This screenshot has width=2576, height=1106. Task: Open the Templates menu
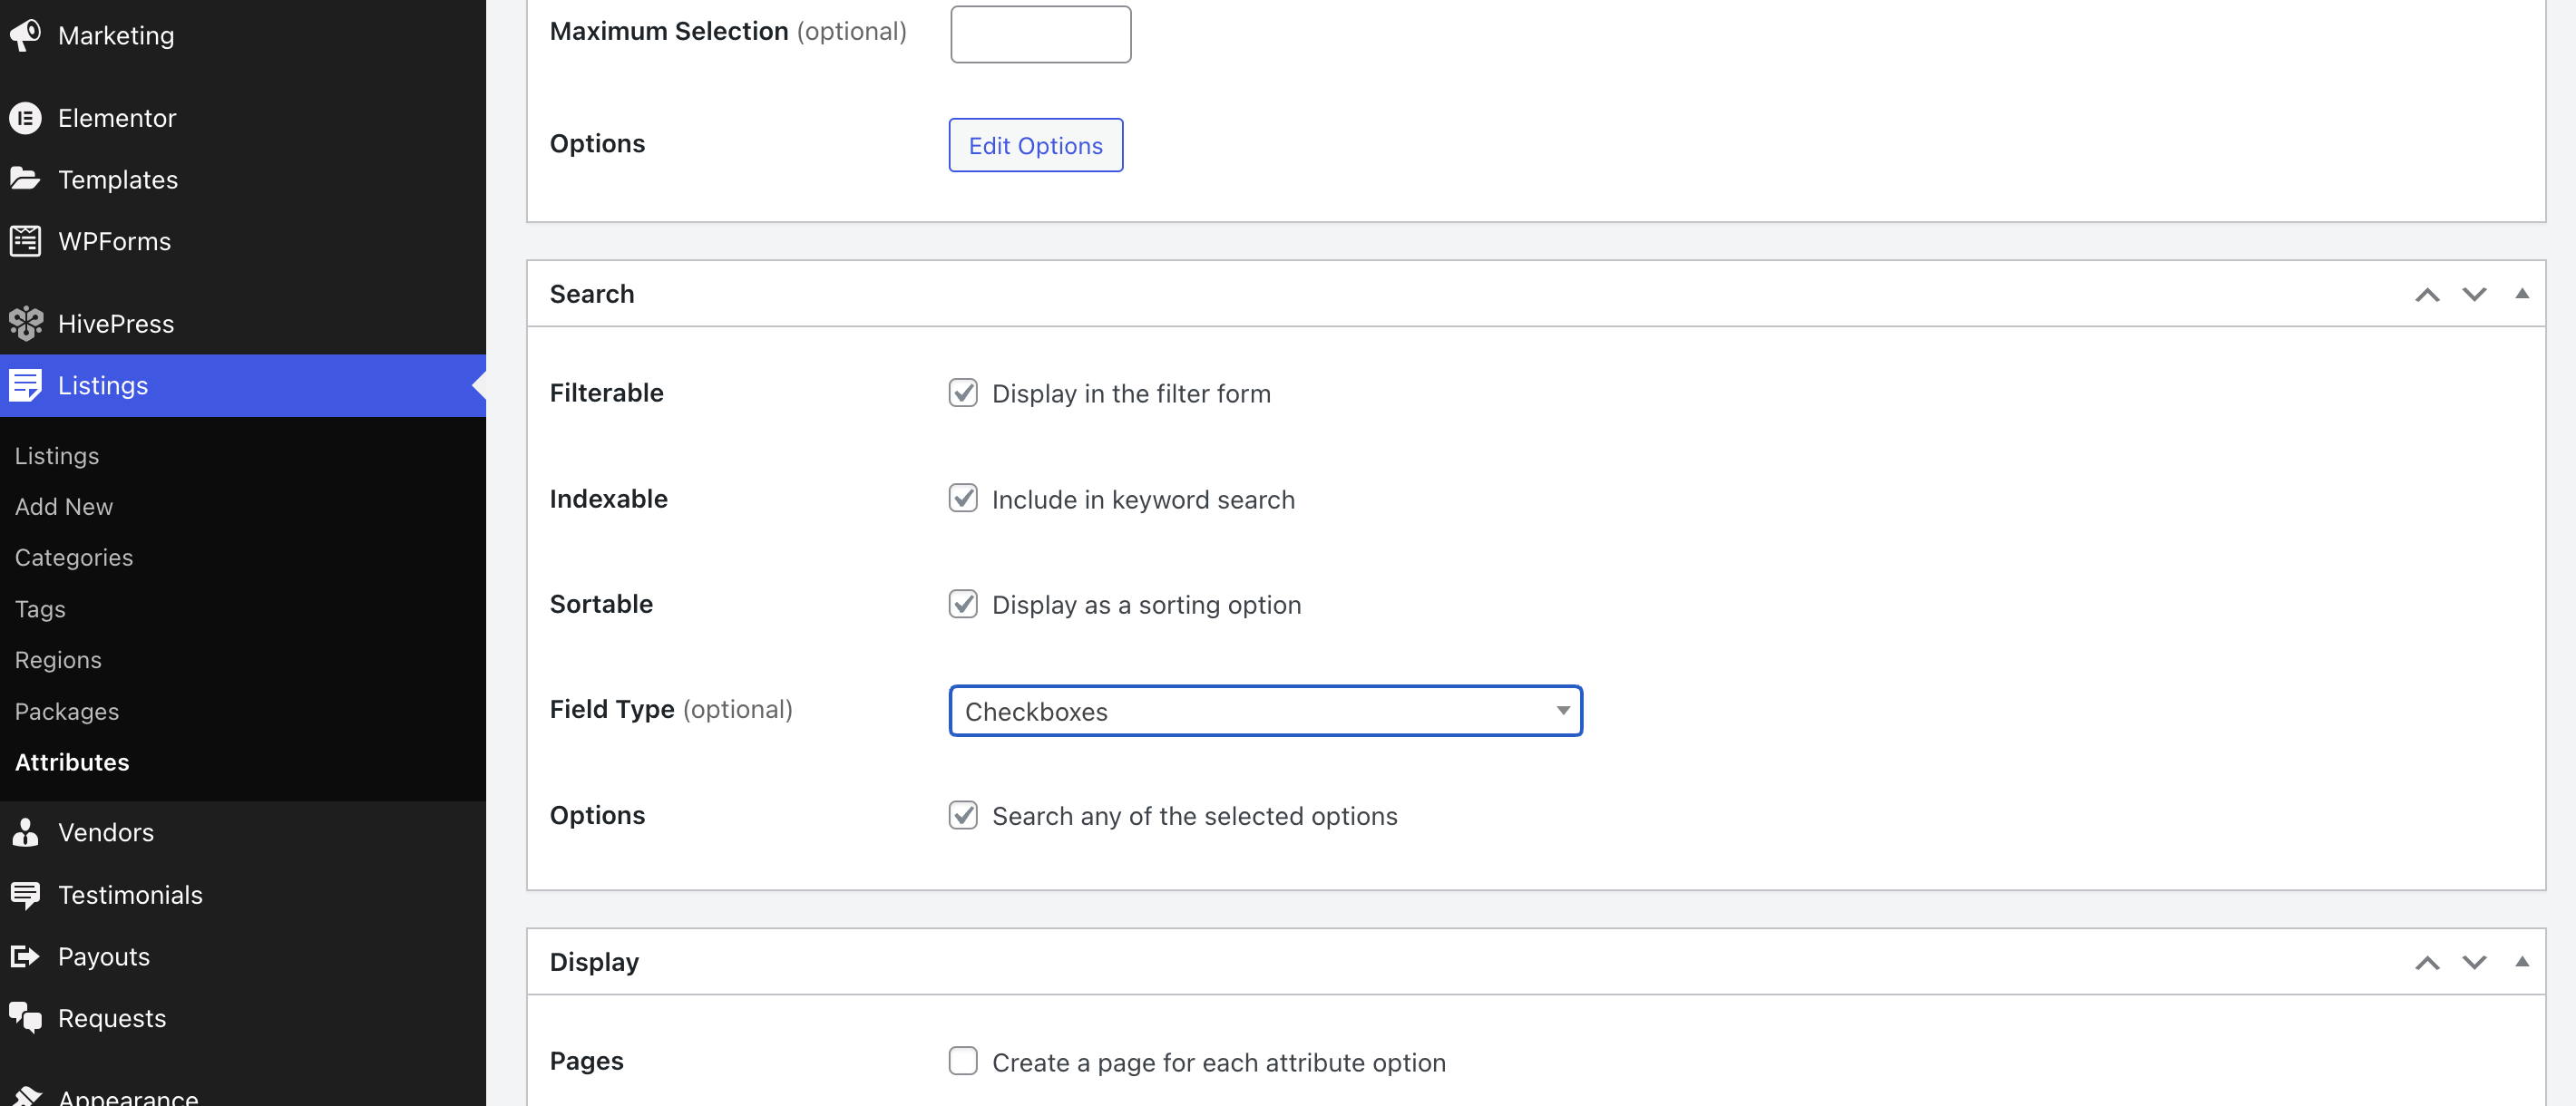tap(118, 179)
